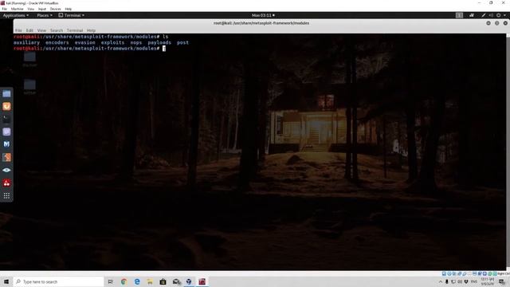Click 'payloads' in the ls output
Viewport: 510px width, 287px height.
(159, 42)
